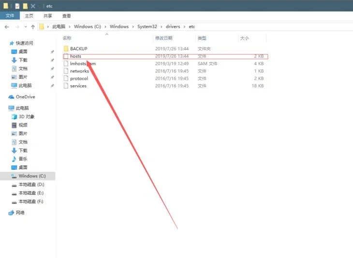This screenshot has width=353, height=258.
Task: Click the properties icon in title bar
Action: (17, 6)
